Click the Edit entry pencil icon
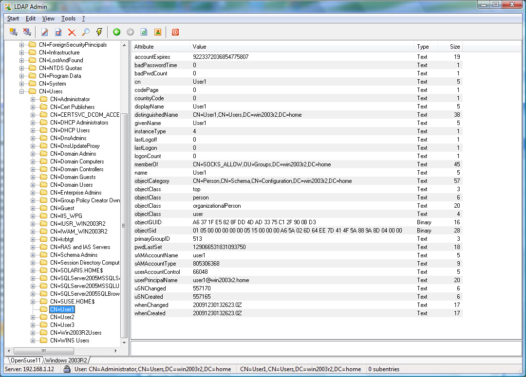526x377 pixels. coord(45,32)
